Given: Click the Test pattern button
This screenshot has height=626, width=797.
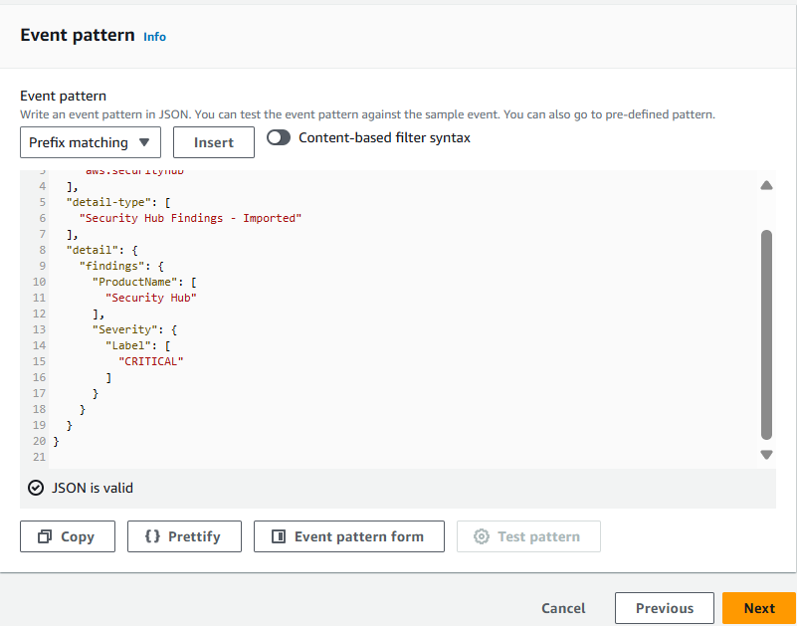Looking at the screenshot, I should click(528, 536).
